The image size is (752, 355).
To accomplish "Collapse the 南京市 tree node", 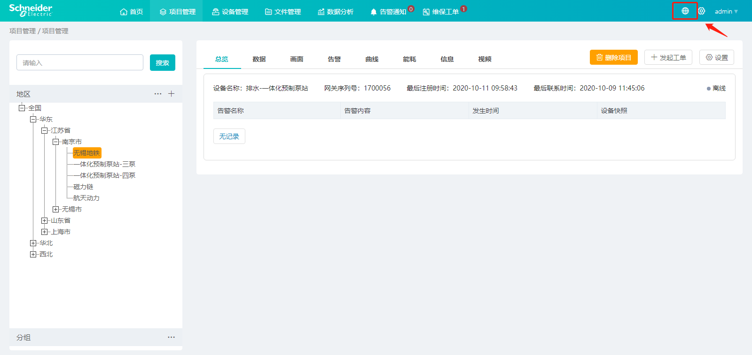I will [x=55, y=142].
